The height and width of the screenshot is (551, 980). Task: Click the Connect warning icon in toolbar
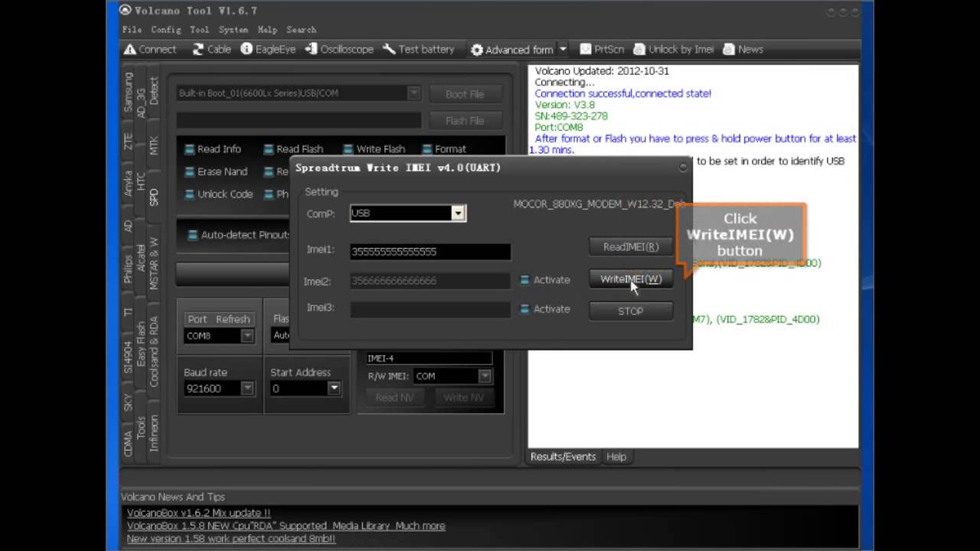(x=130, y=50)
